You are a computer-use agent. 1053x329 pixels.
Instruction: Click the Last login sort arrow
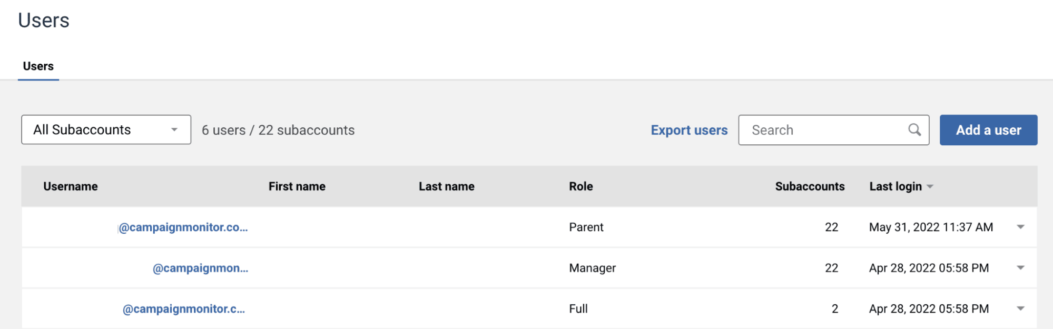pos(930,187)
